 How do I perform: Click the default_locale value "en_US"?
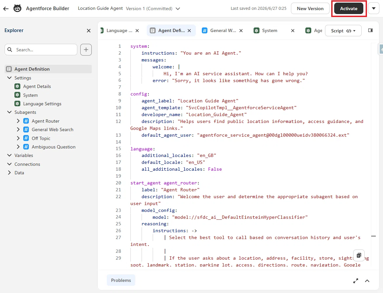(195, 162)
